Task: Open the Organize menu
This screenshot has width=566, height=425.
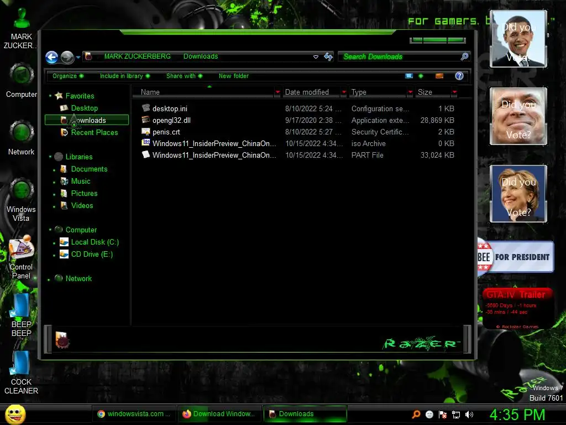Action: tap(68, 76)
